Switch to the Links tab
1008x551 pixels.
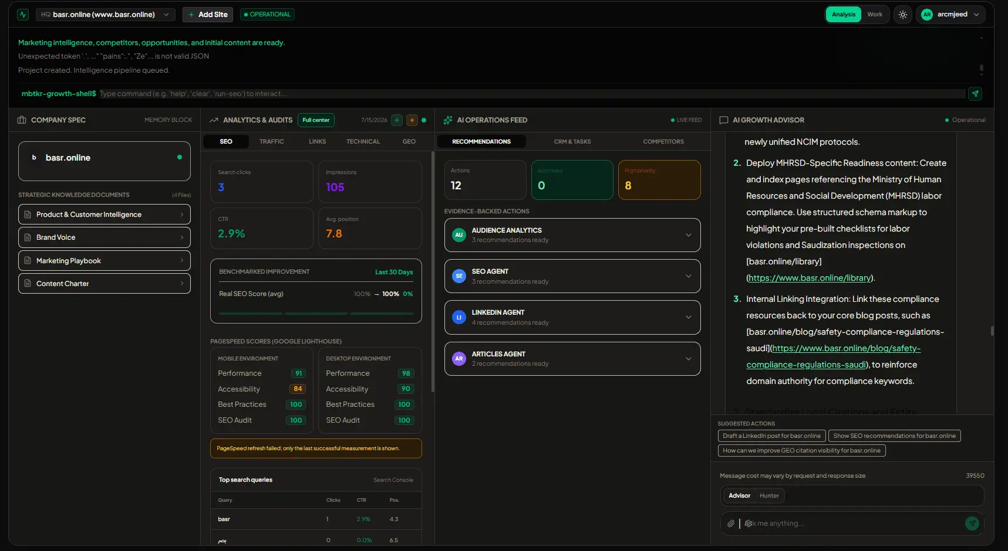pos(318,142)
